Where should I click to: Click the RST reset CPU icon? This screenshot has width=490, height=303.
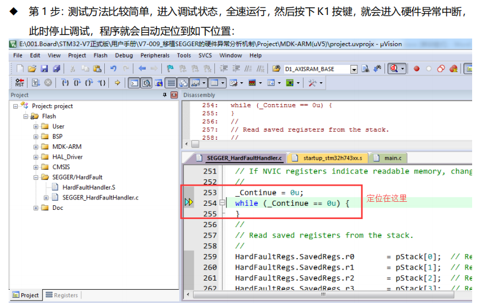[20, 83]
